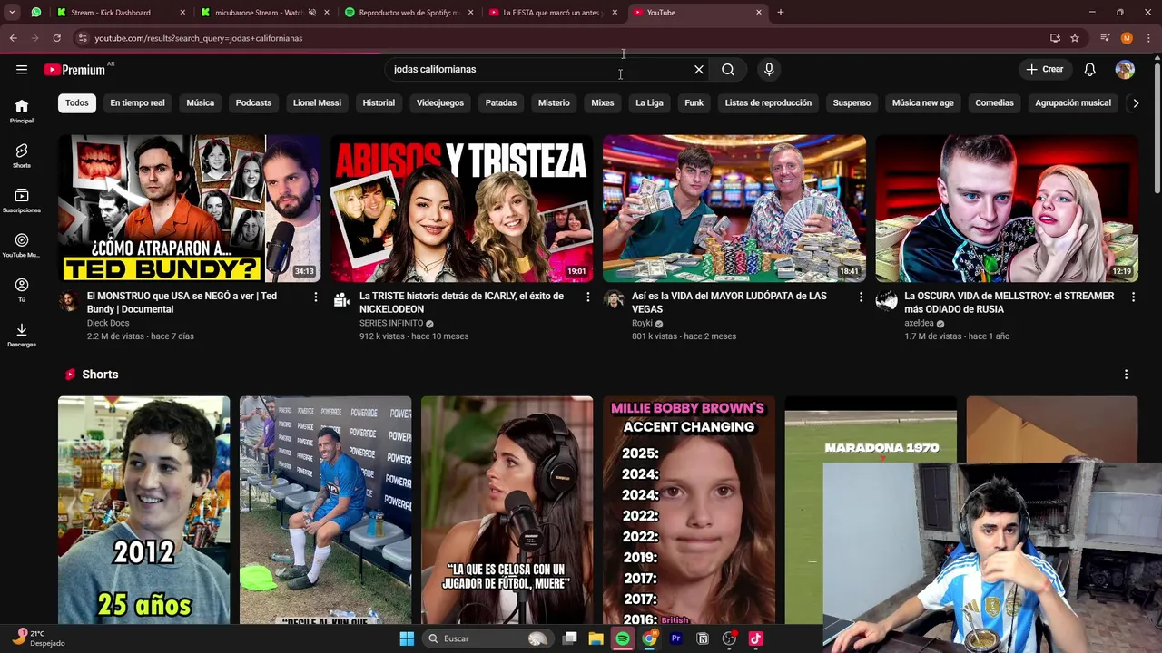
Task: Open Suscripciones in the left sidebar
Action: pyautogui.click(x=22, y=200)
